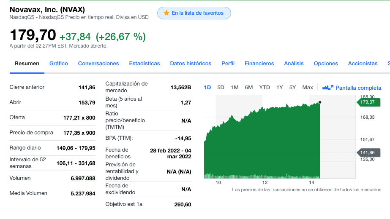Click the '168,33' y-axis label
The image size is (390, 219).
coord(367,117)
